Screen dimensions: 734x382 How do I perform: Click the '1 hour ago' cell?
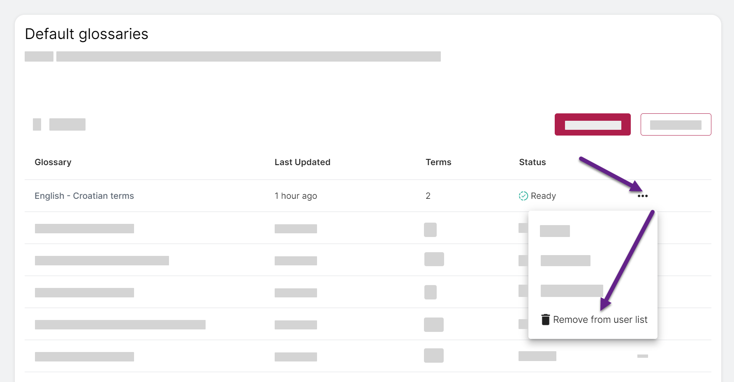click(x=296, y=196)
